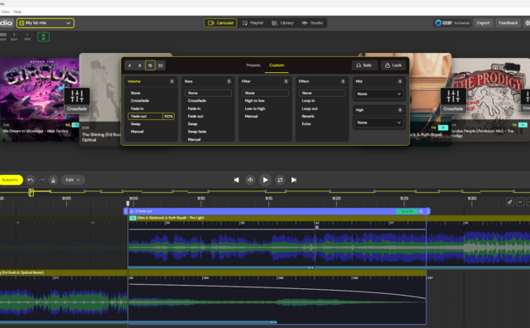The height and width of the screenshot is (328, 530).
Task: Expand the Mid None dropdown
Action: pyautogui.click(x=378, y=94)
